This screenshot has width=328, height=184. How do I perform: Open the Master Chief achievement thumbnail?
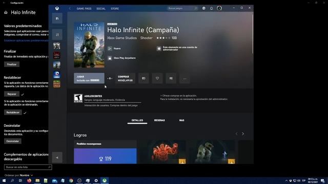pos(212,152)
